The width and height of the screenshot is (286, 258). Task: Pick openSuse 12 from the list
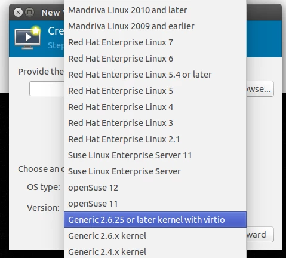[155, 188]
